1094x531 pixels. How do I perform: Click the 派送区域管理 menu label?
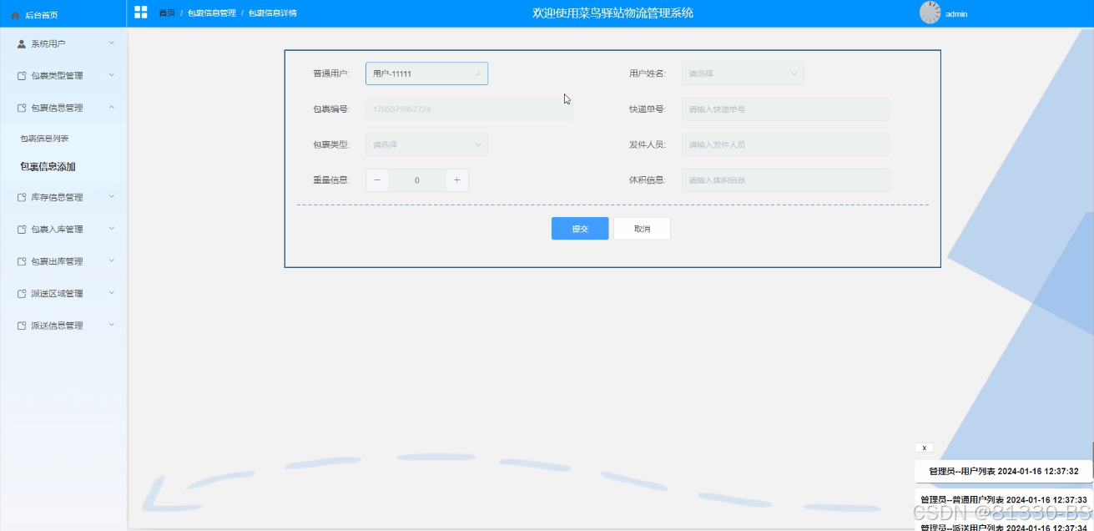click(57, 294)
